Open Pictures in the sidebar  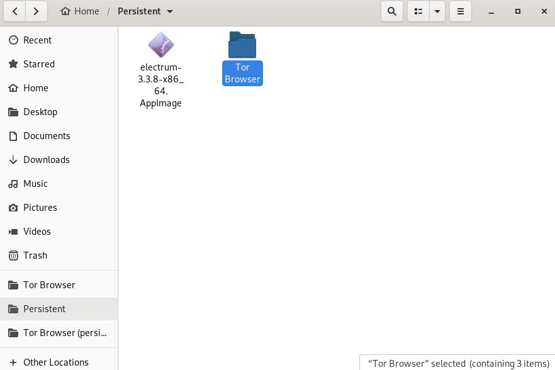(x=59, y=208)
